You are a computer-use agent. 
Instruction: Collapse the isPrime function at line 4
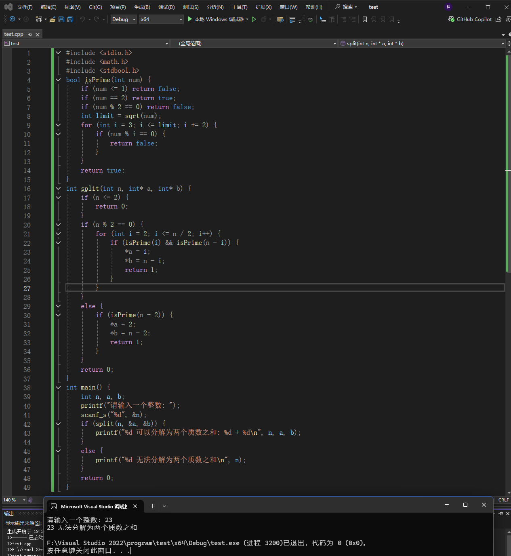(x=58, y=80)
